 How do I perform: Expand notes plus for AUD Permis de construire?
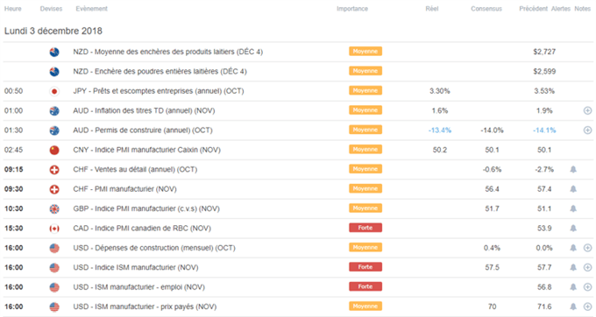coord(587,130)
